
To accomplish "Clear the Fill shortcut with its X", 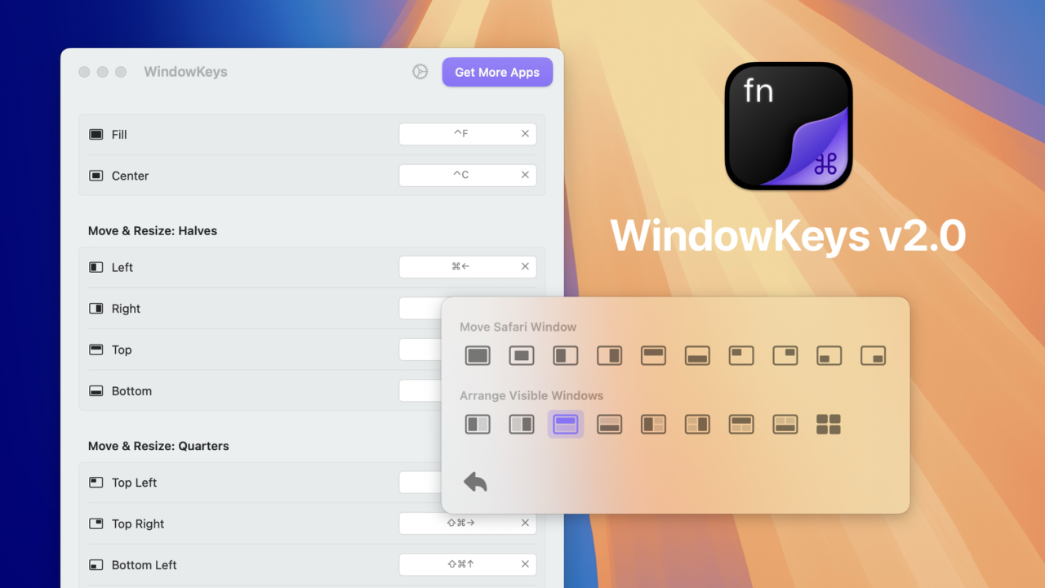I will (525, 134).
